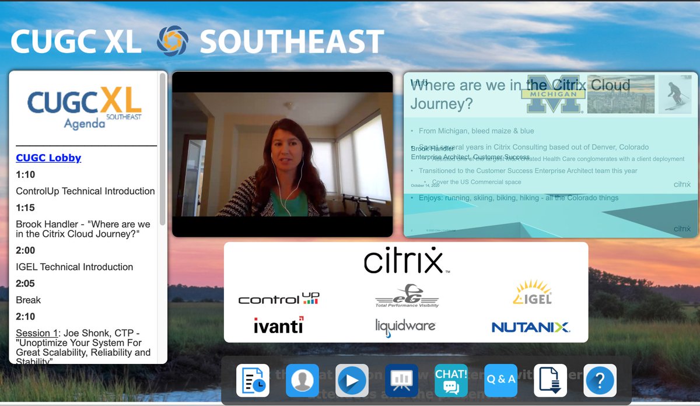Click the liquidware sponsor logo
700x406 pixels.
click(x=405, y=326)
